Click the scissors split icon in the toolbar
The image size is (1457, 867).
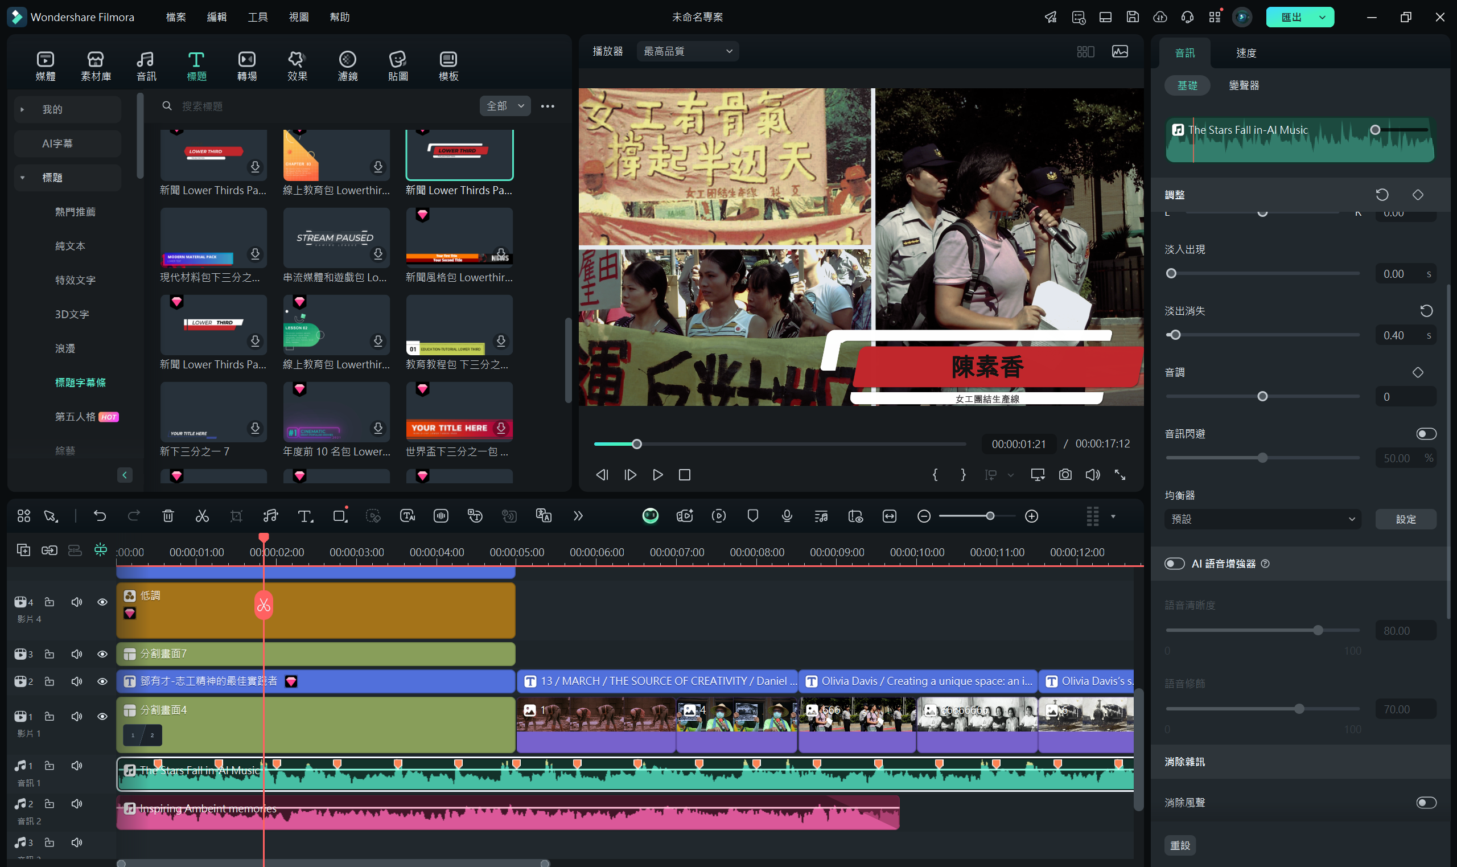click(x=202, y=516)
